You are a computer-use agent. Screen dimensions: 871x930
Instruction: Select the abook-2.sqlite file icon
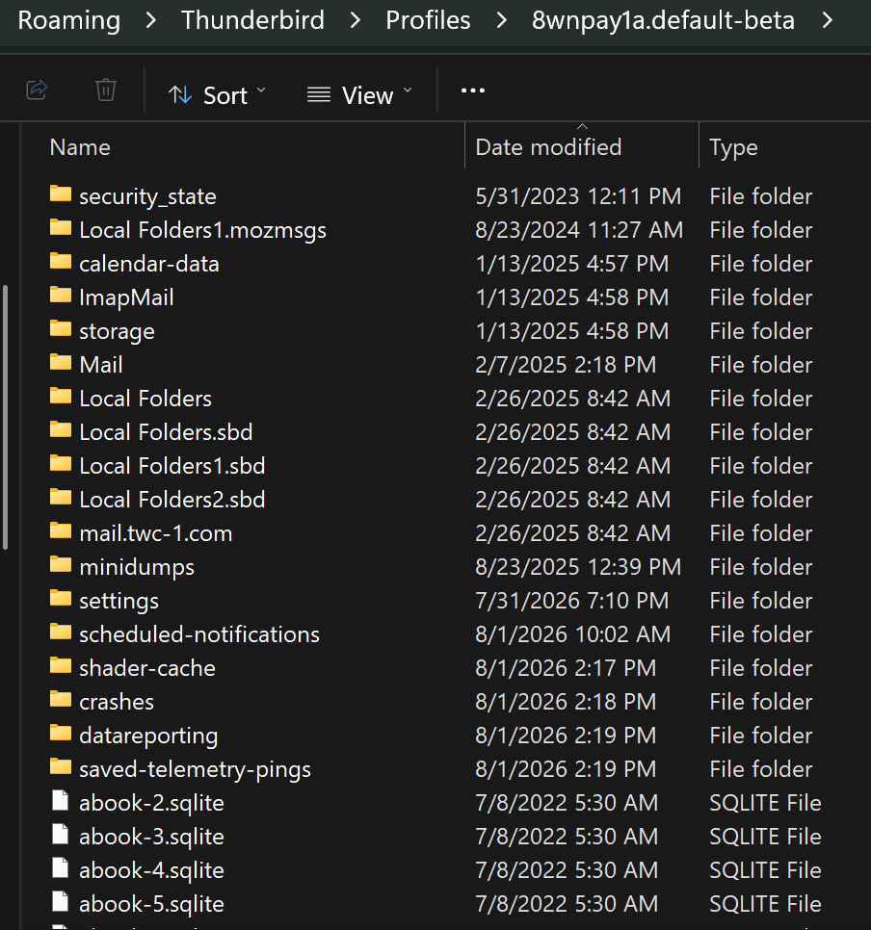(61, 801)
